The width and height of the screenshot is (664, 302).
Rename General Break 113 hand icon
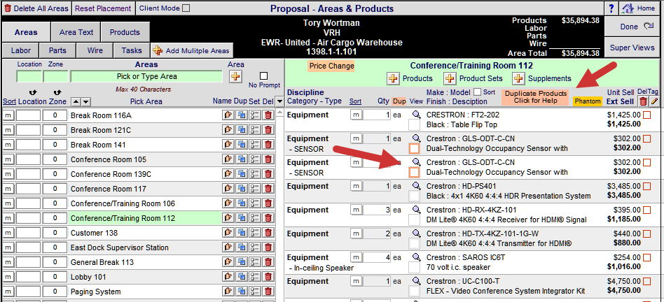tap(228, 262)
